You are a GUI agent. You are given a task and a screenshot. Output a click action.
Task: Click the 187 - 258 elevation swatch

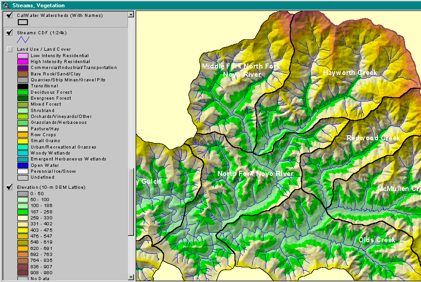tap(23, 212)
